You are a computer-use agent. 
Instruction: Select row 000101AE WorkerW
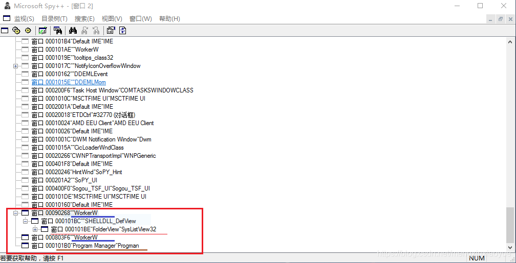click(x=66, y=50)
